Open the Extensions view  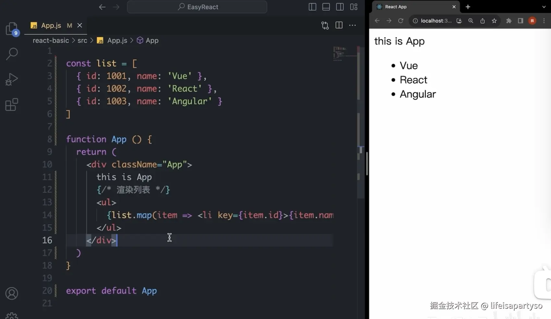12,104
